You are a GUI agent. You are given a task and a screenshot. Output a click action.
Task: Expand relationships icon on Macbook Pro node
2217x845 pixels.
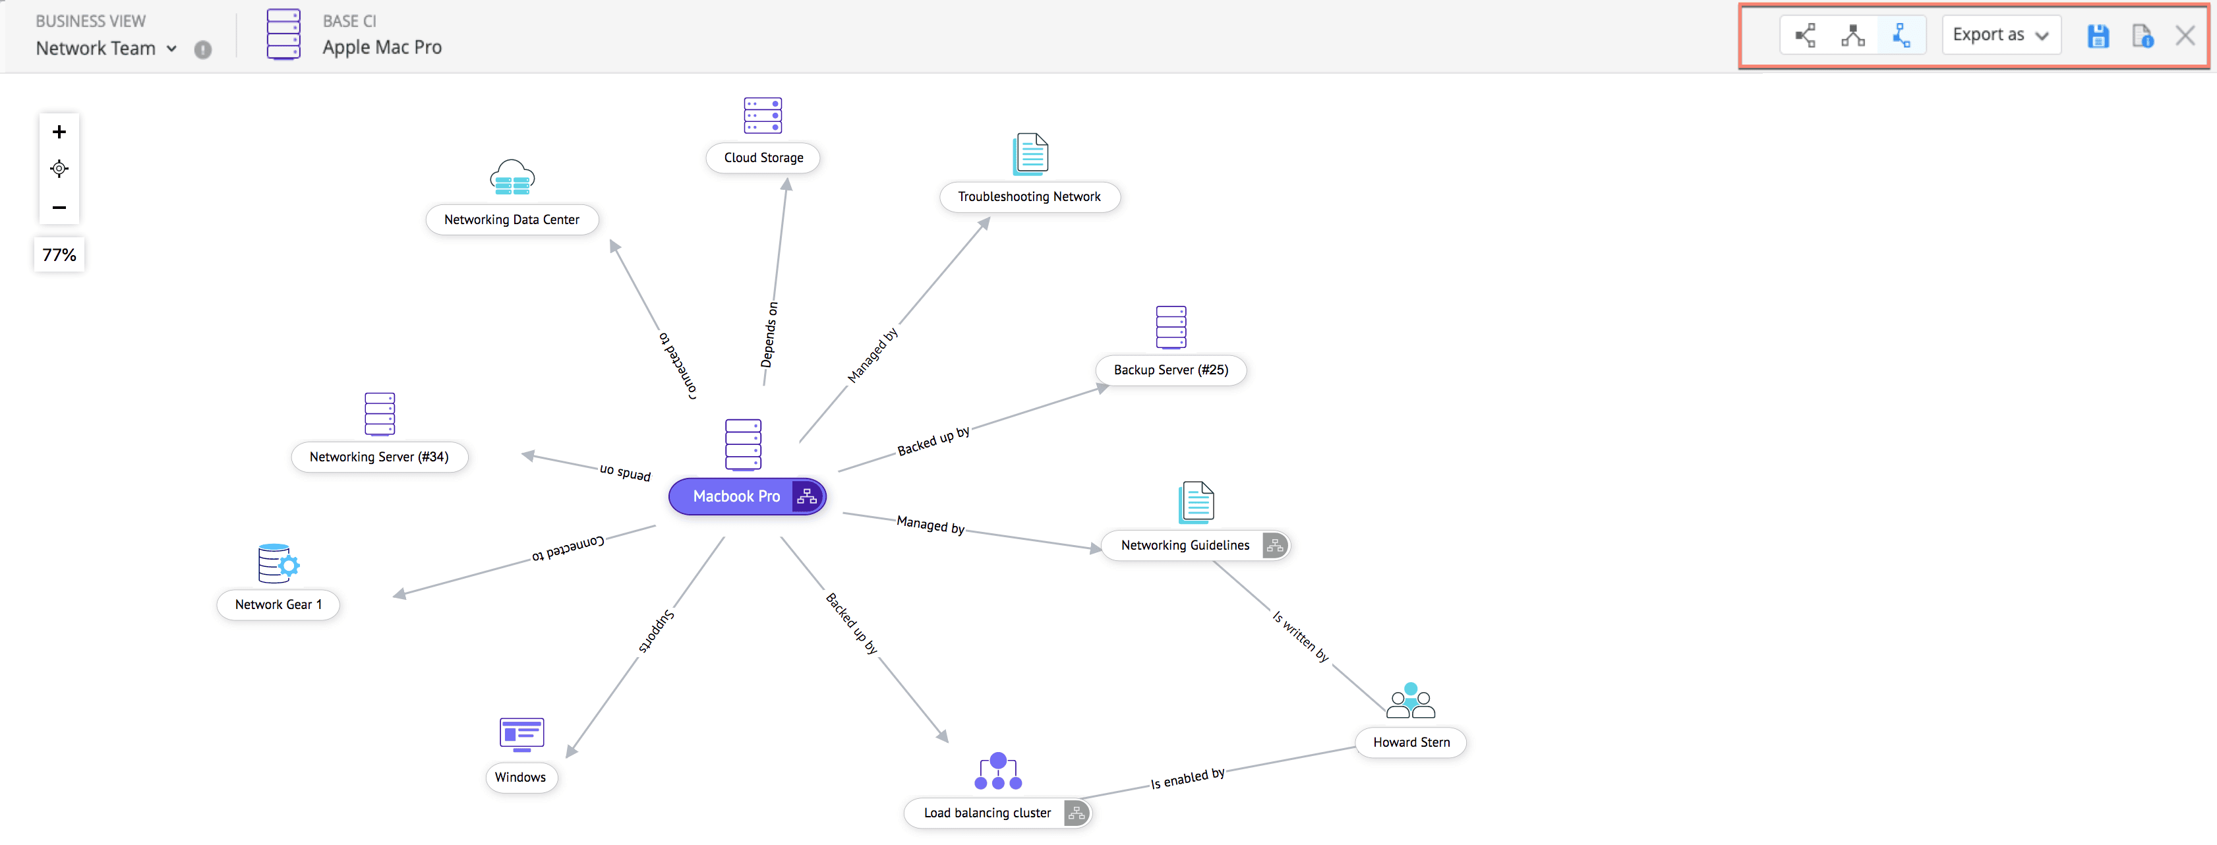pyautogui.click(x=806, y=496)
